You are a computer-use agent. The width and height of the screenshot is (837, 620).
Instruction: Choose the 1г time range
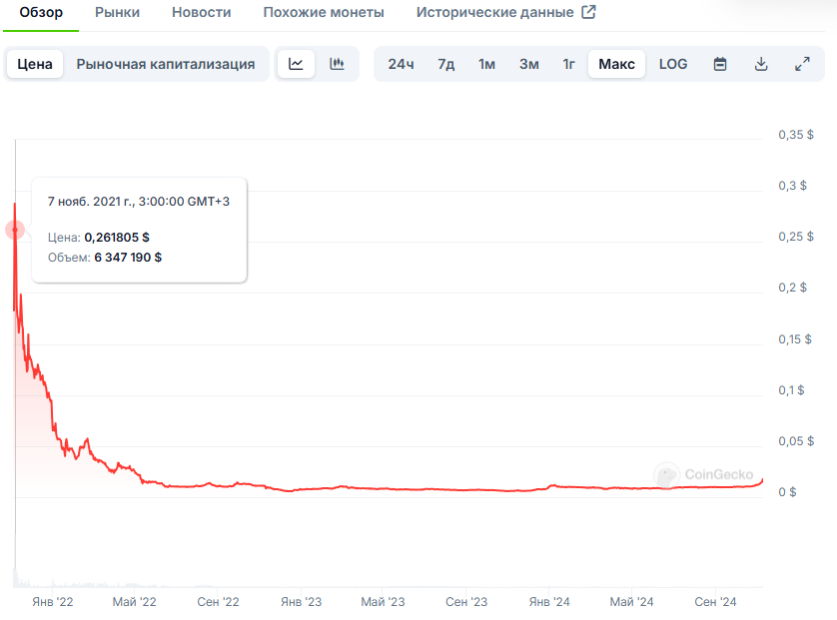pos(568,64)
